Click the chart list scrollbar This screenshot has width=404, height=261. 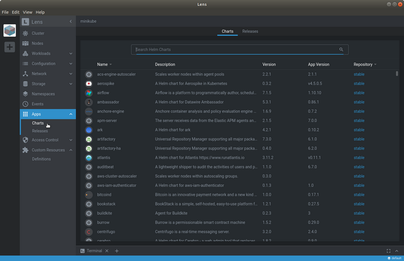(x=397, y=74)
